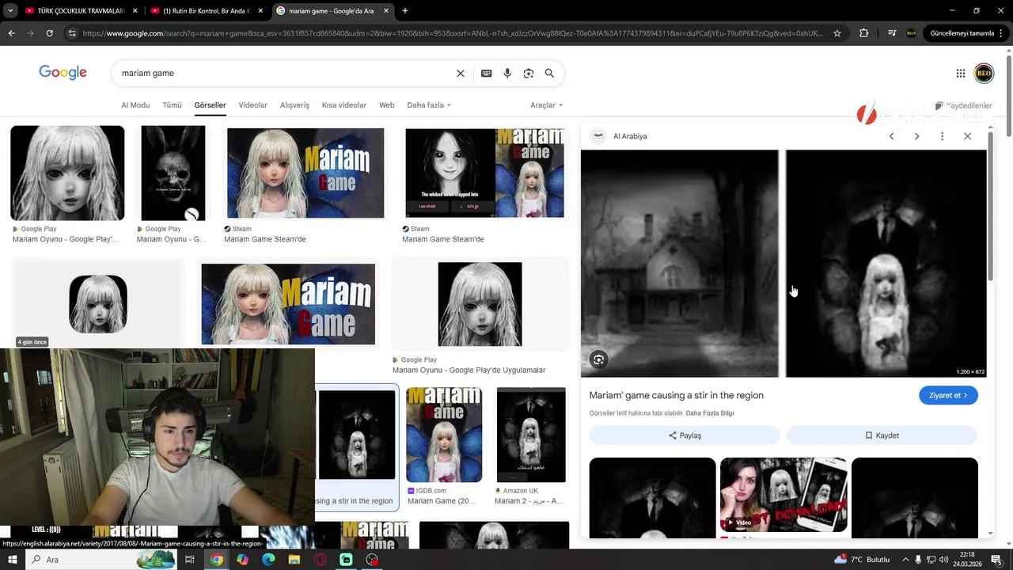Open the BEO Google account avatar
The image size is (1013, 570).
tap(984, 73)
